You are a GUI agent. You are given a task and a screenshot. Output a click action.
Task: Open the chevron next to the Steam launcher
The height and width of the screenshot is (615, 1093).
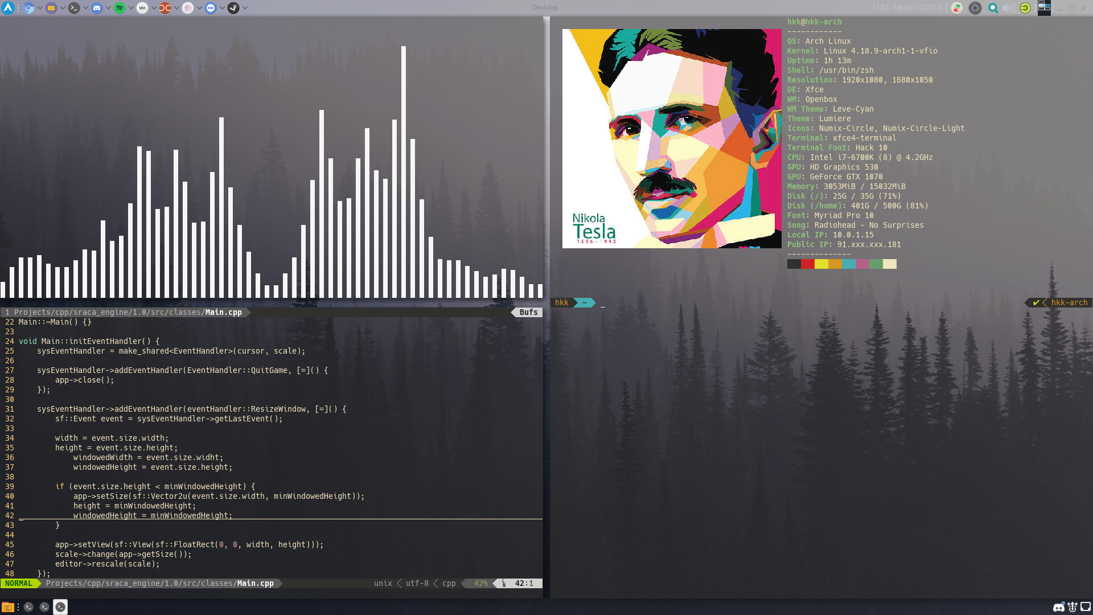(245, 8)
